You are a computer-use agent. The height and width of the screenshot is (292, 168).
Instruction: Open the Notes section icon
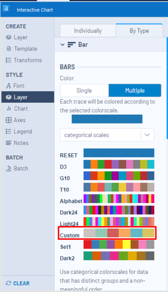pos(8,143)
